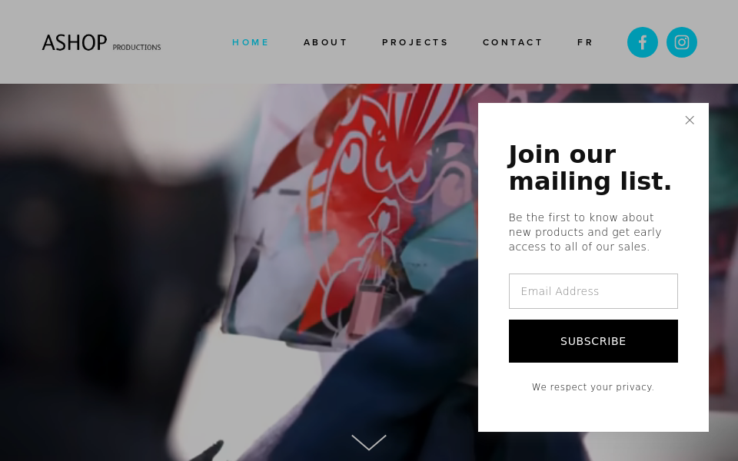This screenshot has width=738, height=461.
Task: Click the 'We respect your privacy' text
Action: tap(593, 387)
